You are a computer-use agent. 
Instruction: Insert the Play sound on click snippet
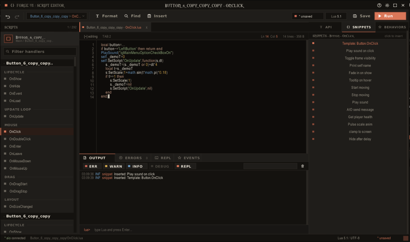[359, 51]
